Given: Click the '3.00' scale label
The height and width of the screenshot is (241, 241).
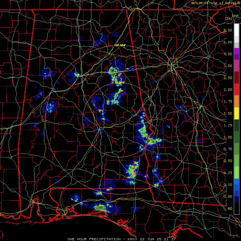Looking at the screenshot, I should coord(228,66).
